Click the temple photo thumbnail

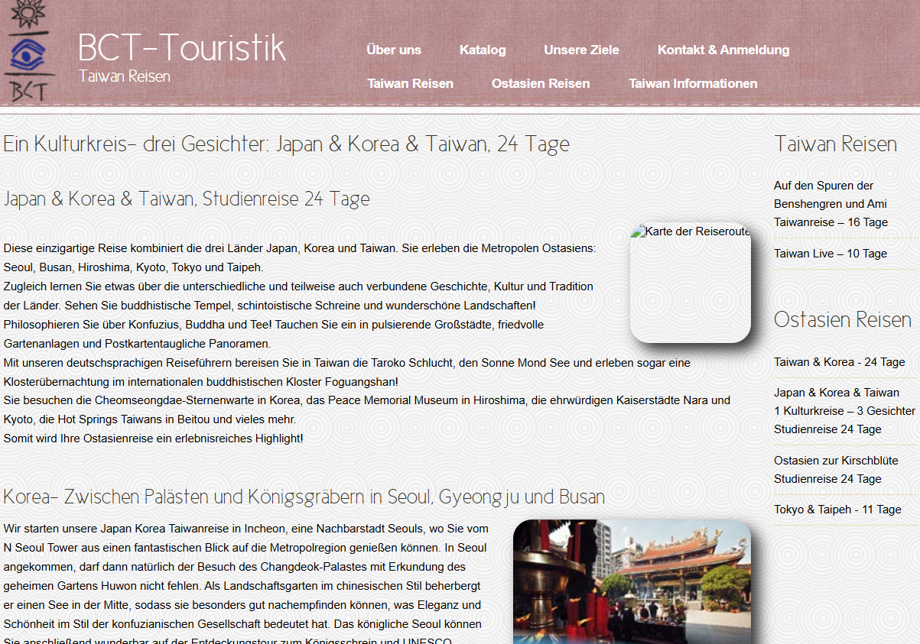tap(632, 581)
